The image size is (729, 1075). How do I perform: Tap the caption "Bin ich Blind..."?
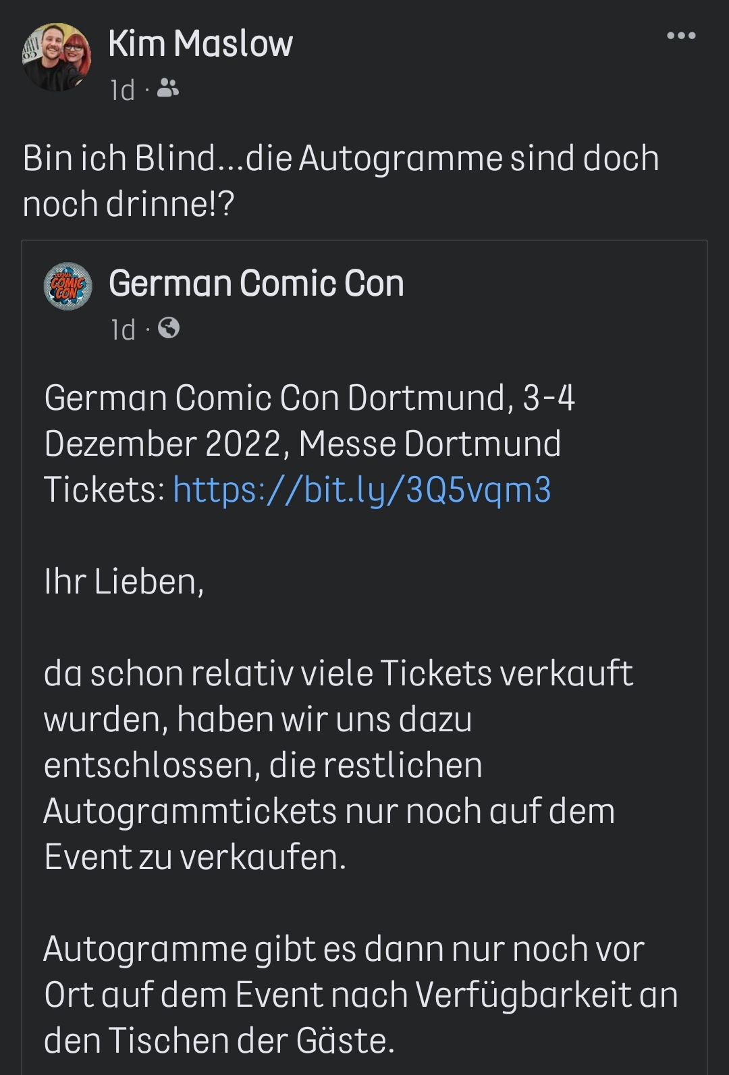(x=340, y=180)
